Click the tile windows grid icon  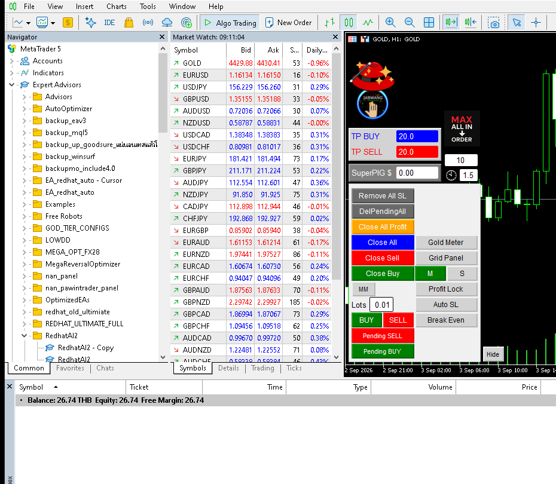click(x=429, y=23)
